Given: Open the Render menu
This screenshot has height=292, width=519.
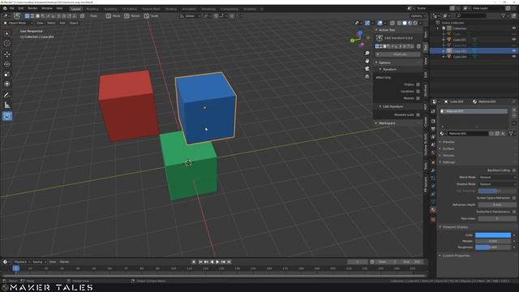Looking at the screenshot, I should (32, 8).
